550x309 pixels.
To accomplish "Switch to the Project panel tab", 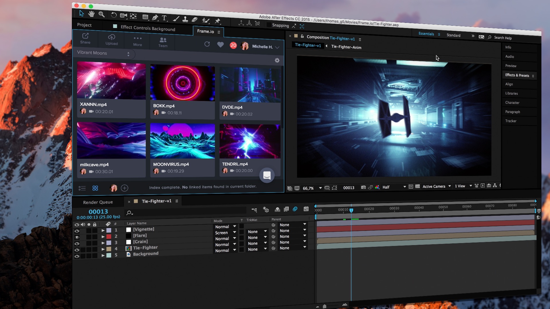I will pos(84,25).
